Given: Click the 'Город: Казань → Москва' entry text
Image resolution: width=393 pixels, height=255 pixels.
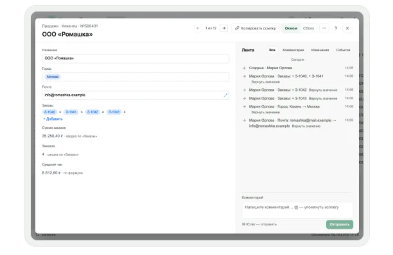Looking at the screenshot, I should pos(299,106).
